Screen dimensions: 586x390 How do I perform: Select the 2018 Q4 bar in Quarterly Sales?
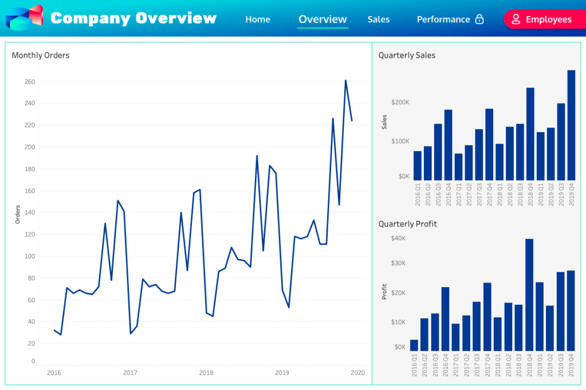(530, 134)
